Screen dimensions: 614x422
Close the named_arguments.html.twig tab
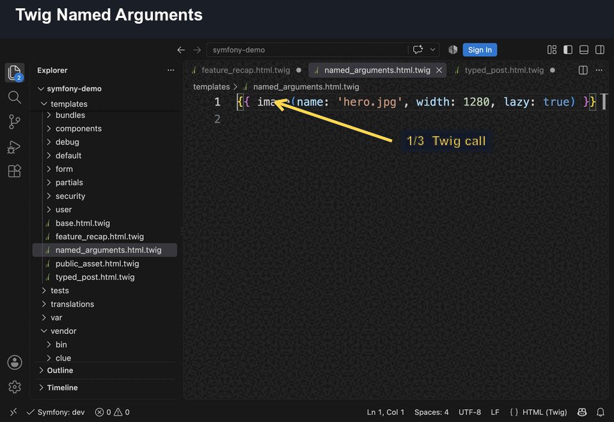(439, 70)
